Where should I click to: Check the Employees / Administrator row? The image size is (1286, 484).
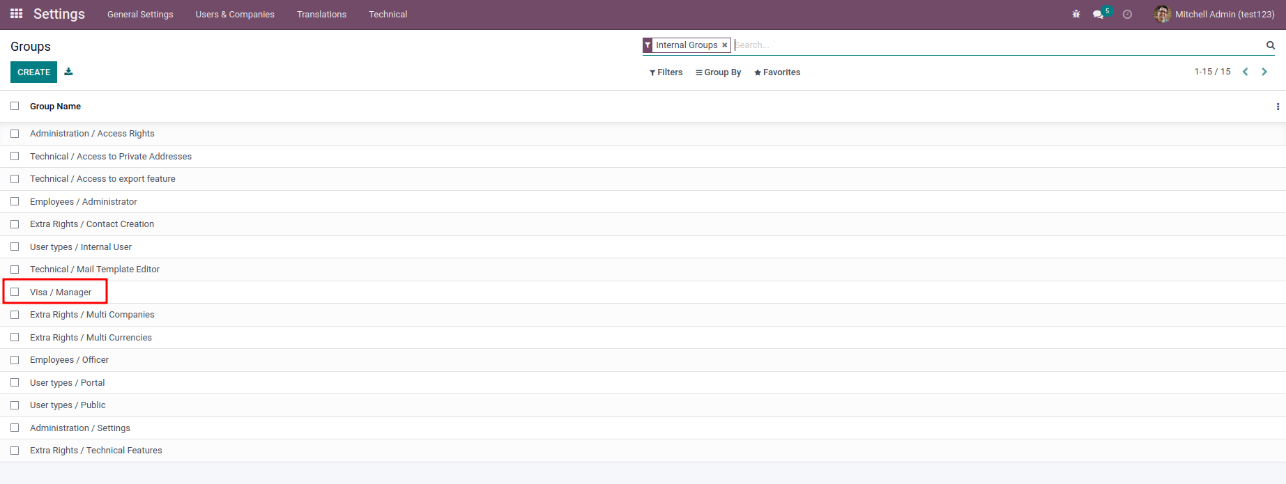(x=15, y=201)
